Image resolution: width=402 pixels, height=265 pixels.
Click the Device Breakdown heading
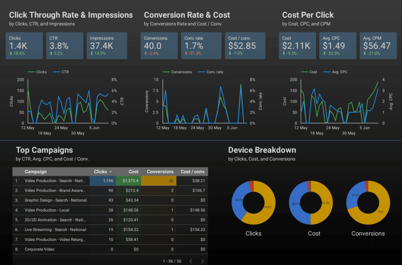pyautogui.click(x=262, y=150)
